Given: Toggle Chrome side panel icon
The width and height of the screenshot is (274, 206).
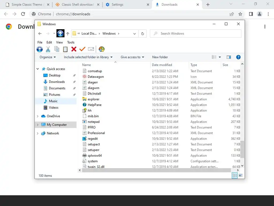Looking at the screenshot, I should (251, 14).
